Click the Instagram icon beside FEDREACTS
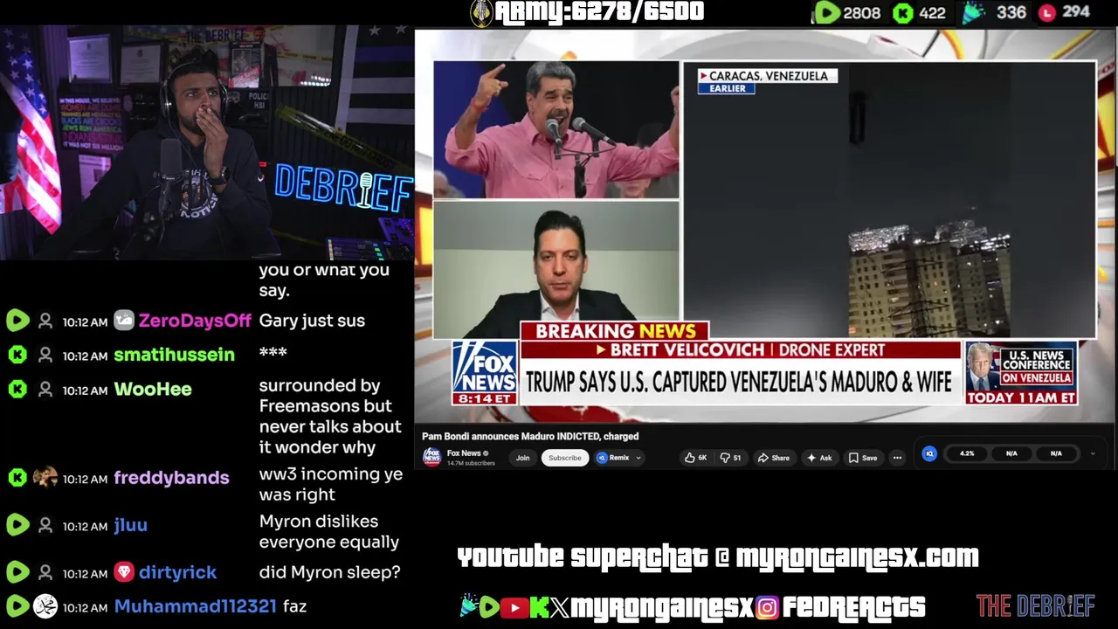The height and width of the screenshot is (629, 1118). (x=767, y=607)
